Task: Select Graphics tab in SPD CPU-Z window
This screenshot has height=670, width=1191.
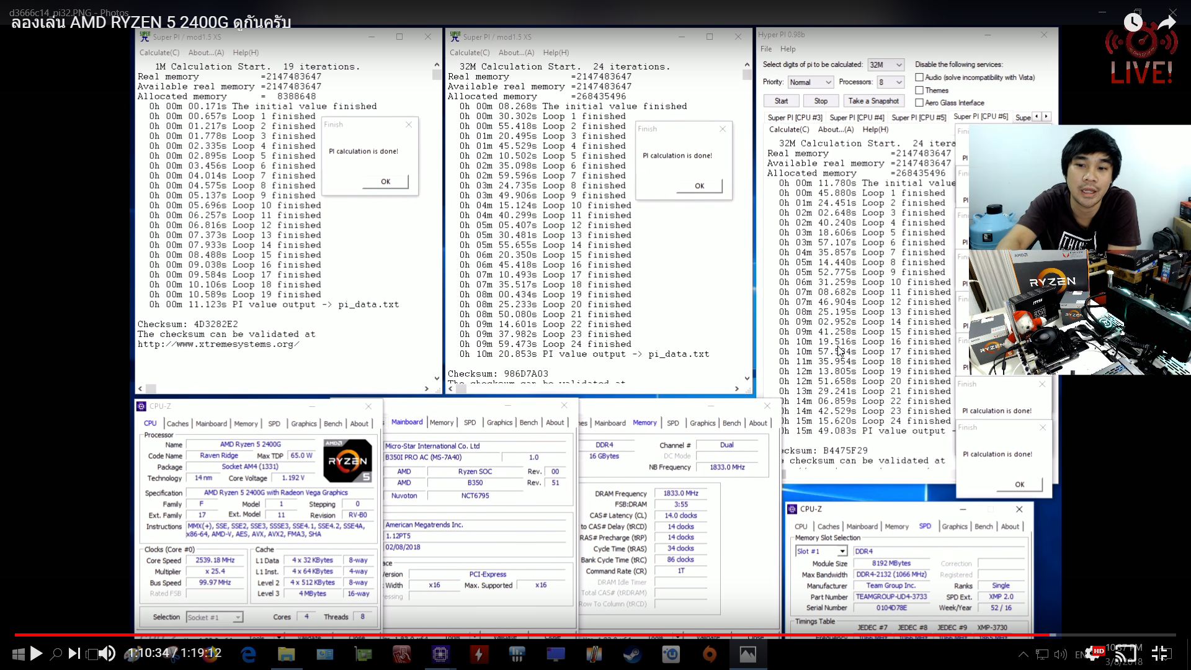Action: point(954,527)
